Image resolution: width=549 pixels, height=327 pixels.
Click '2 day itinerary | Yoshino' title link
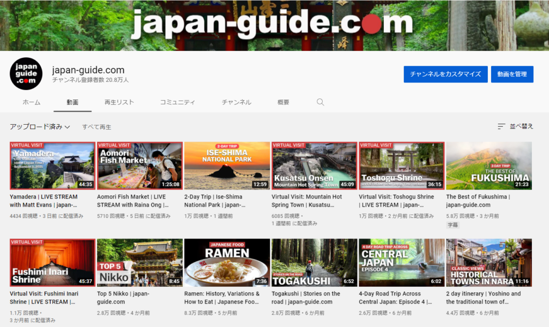tap(483, 298)
